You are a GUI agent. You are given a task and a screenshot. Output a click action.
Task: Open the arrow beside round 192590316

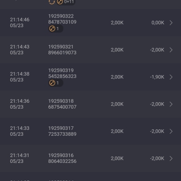[171, 158]
